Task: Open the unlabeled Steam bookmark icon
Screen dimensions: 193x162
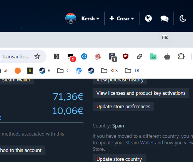Action: (91, 71)
